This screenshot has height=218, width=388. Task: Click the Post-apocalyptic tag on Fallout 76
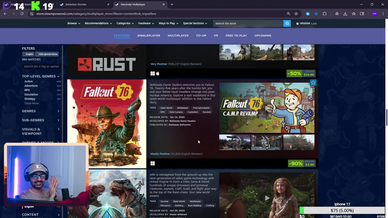coord(201,108)
